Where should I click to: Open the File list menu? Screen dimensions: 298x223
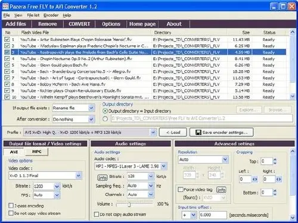click(33, 15)
